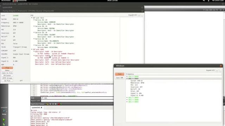Close the updateDVB output tab with its X

41,107
